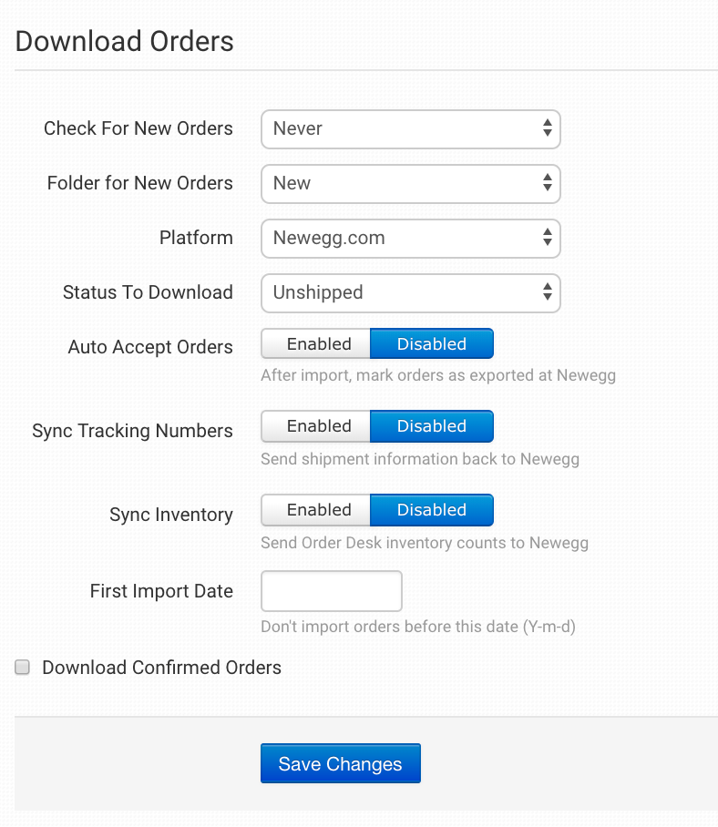The image size is (718, 827).
Task: Open the Status To Download dropdown
Action: pos(410,293)
